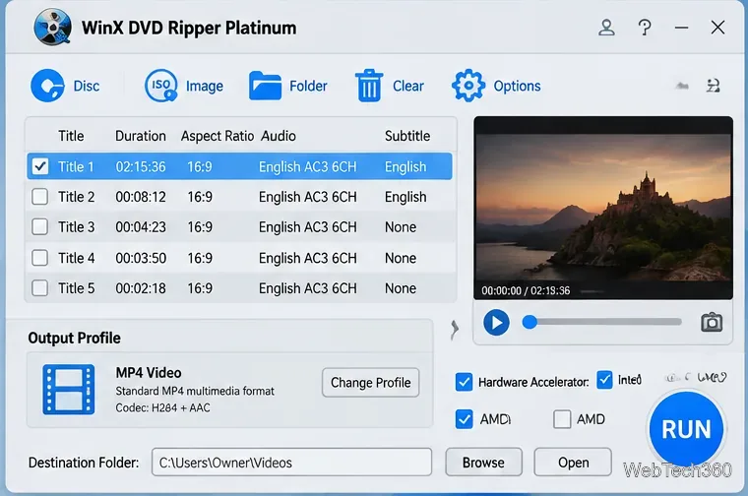Start ripping with the RUN button
The width and height of the screenshot is (748, 496).
(686, 429)
